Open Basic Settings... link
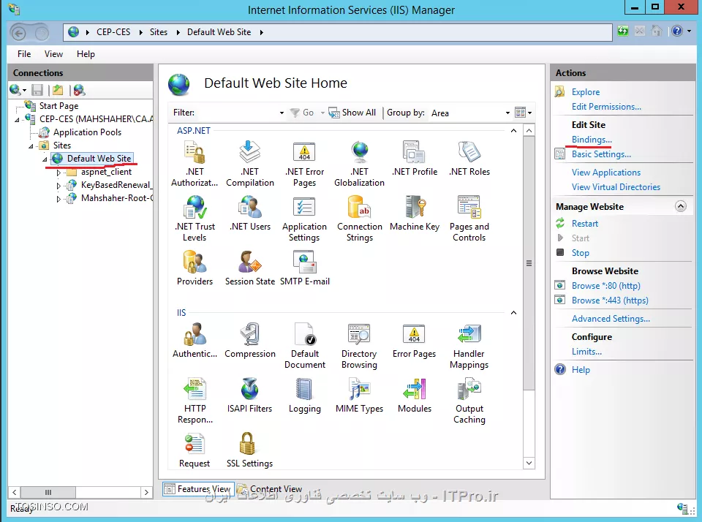 [x=601, y=154]
